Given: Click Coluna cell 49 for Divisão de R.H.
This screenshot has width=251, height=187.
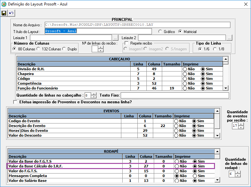Looking at the screenshot, I should point(154,69).
